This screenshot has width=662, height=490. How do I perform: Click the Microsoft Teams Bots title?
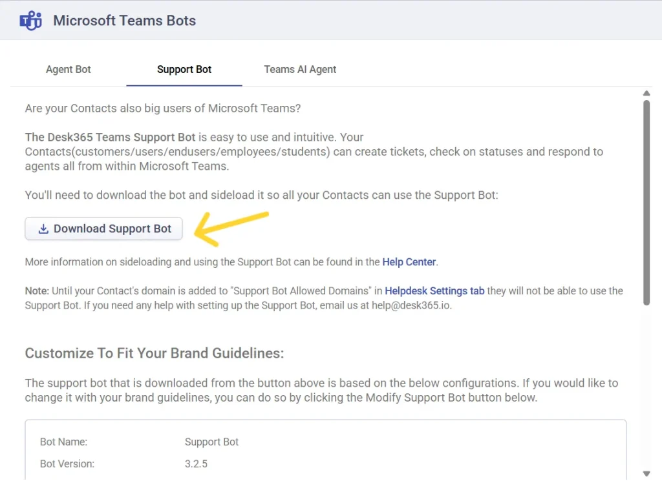pos(125,21)
